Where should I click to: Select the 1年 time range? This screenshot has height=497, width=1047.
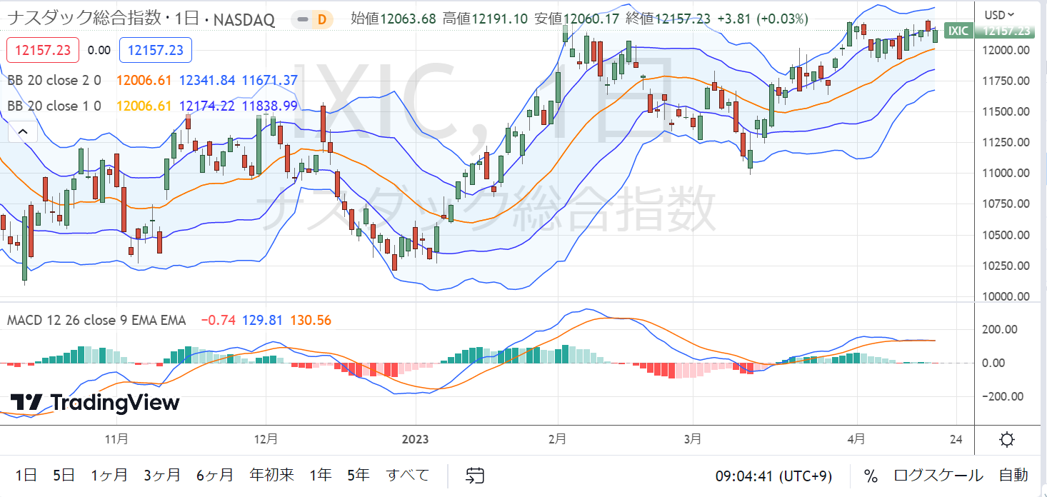pos(321,476)
